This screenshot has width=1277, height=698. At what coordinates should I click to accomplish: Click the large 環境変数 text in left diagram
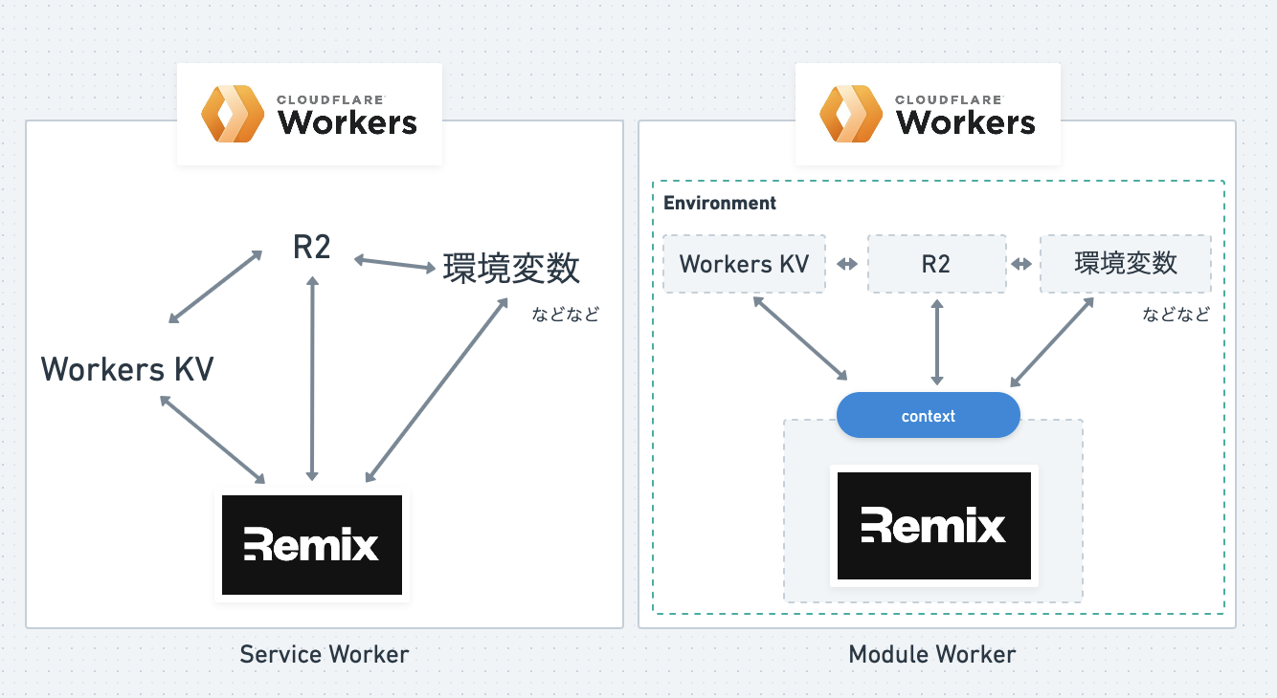tap(511, 269)
